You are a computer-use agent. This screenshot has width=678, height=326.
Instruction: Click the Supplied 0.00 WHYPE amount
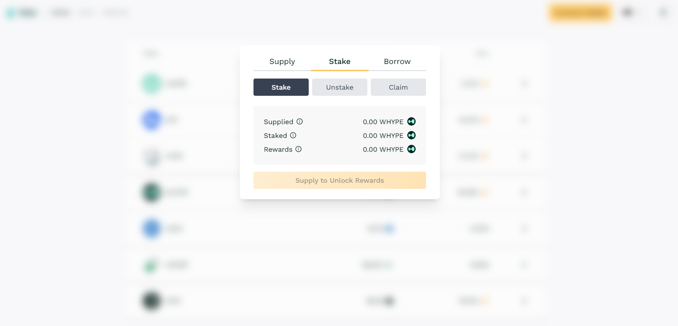pyautogui.click(x=383, y=122)
